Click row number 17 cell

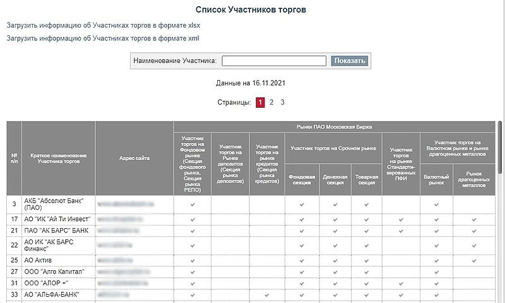tap(14, 219)
